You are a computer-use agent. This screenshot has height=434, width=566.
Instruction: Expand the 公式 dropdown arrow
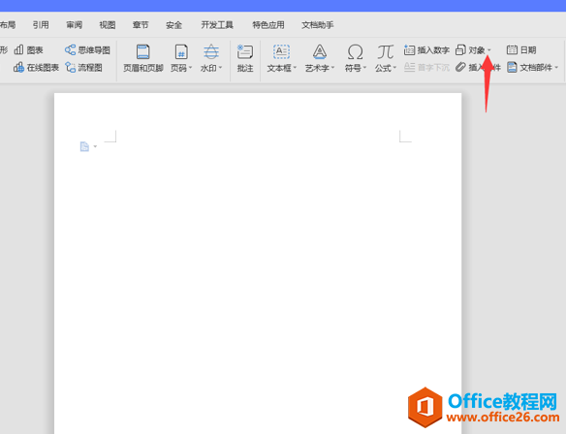click(394, 68)
